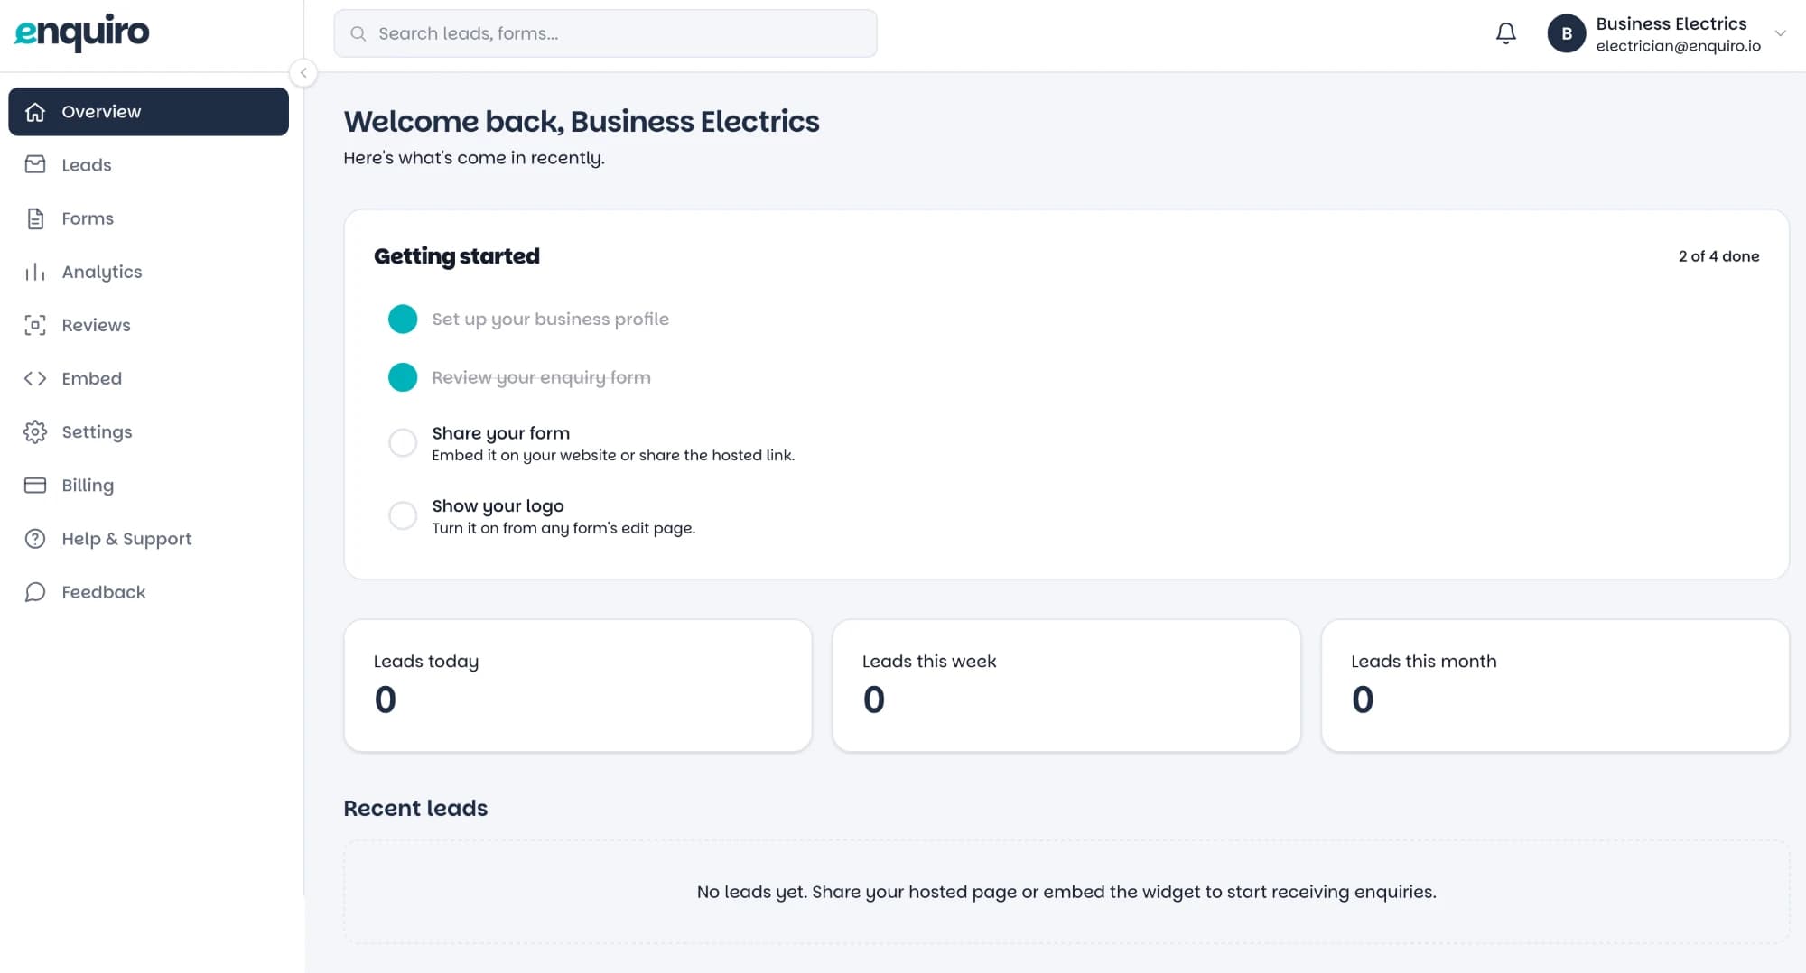This screenshot has width=1806, height=973.
Task: Check the 'Show your logo' circle
Action: 403,515
